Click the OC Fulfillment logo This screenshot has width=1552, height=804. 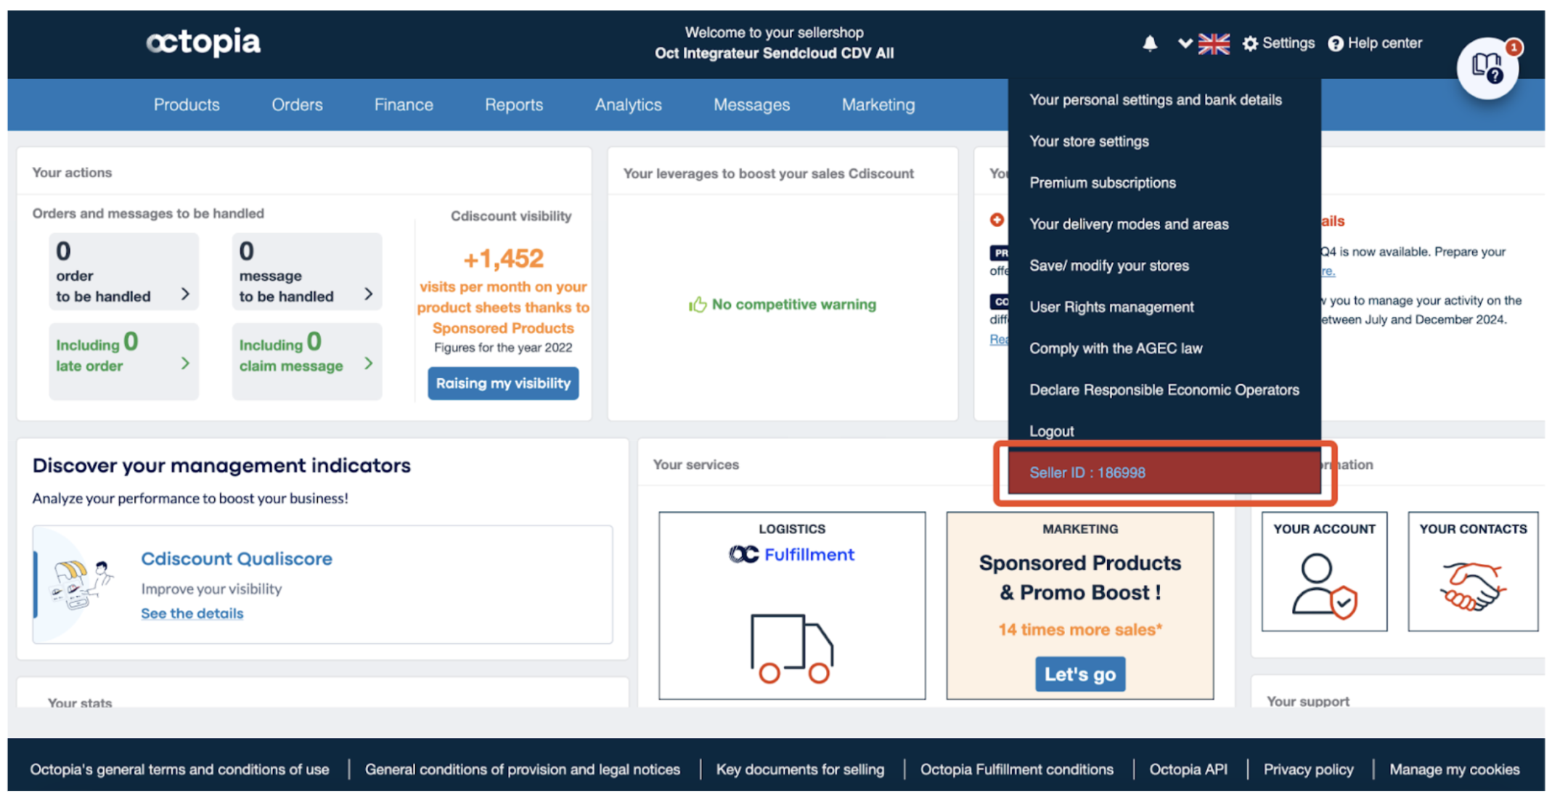pos(792,554)
